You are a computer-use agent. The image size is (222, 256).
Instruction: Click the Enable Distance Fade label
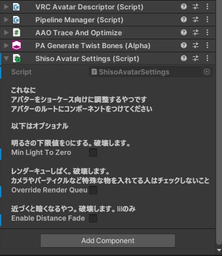coord(48,218)
